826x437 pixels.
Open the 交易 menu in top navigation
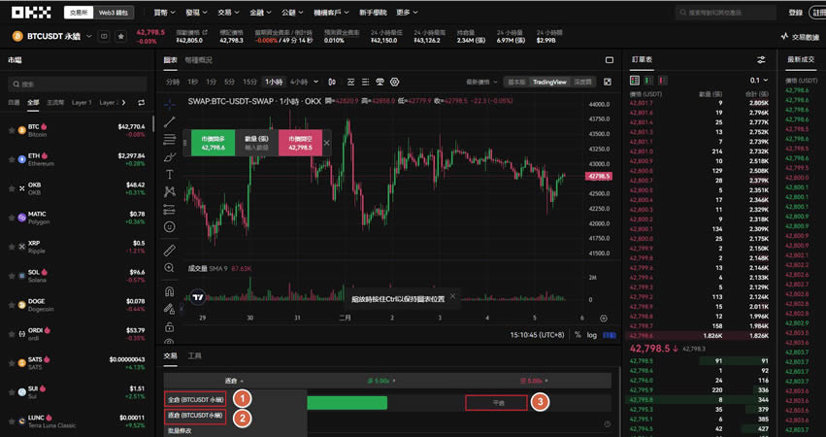point(227,13)
